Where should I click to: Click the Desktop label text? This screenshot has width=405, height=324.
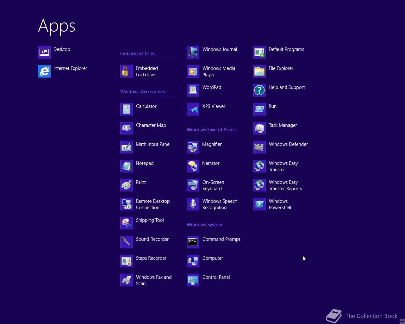(62, 49)
